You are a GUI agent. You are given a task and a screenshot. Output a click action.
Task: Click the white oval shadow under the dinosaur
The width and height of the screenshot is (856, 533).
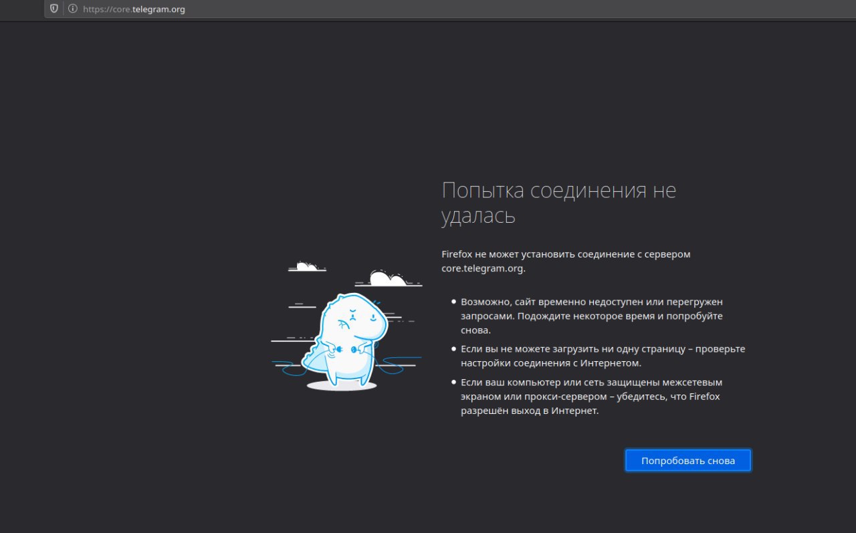[342, 386]
